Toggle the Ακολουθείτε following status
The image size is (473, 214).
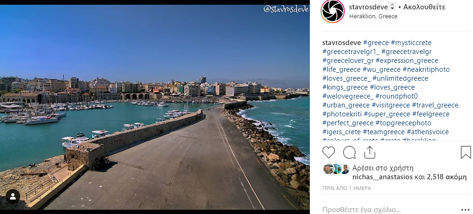click(x=425, y=7)
